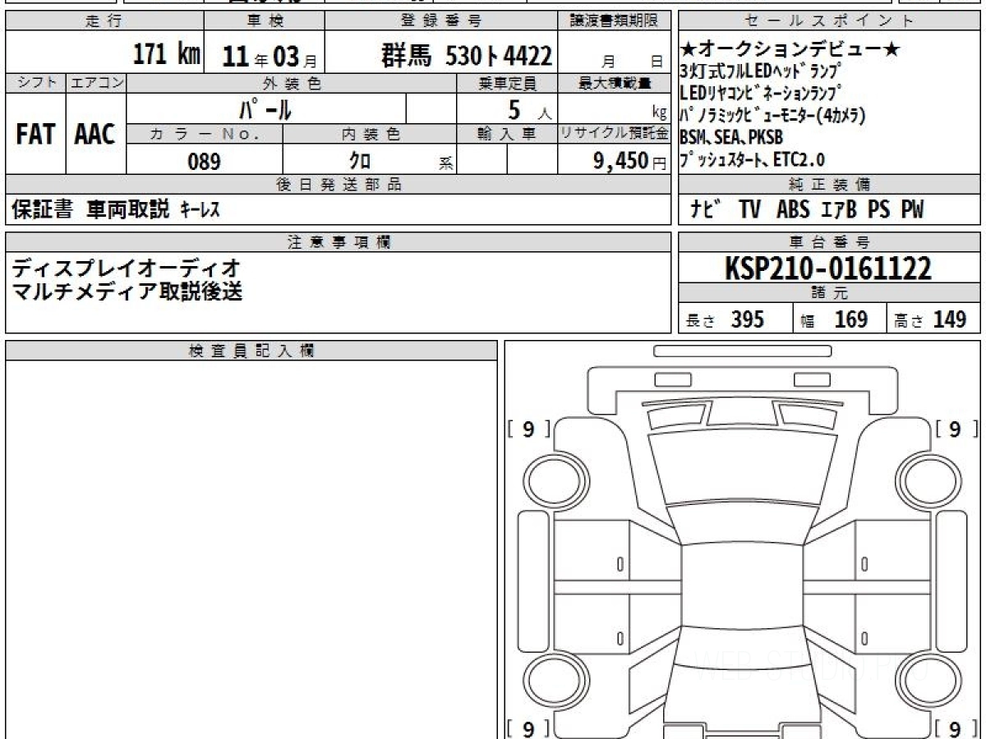This screenshot has width=986, height=739.
Task: Click the color number 089 field
Action: coord(205,161)
